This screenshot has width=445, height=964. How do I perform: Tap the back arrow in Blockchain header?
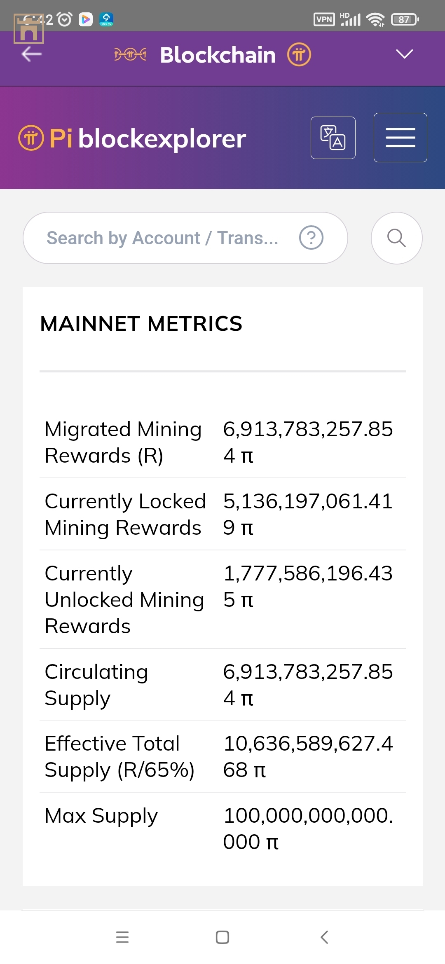[32, 54]
